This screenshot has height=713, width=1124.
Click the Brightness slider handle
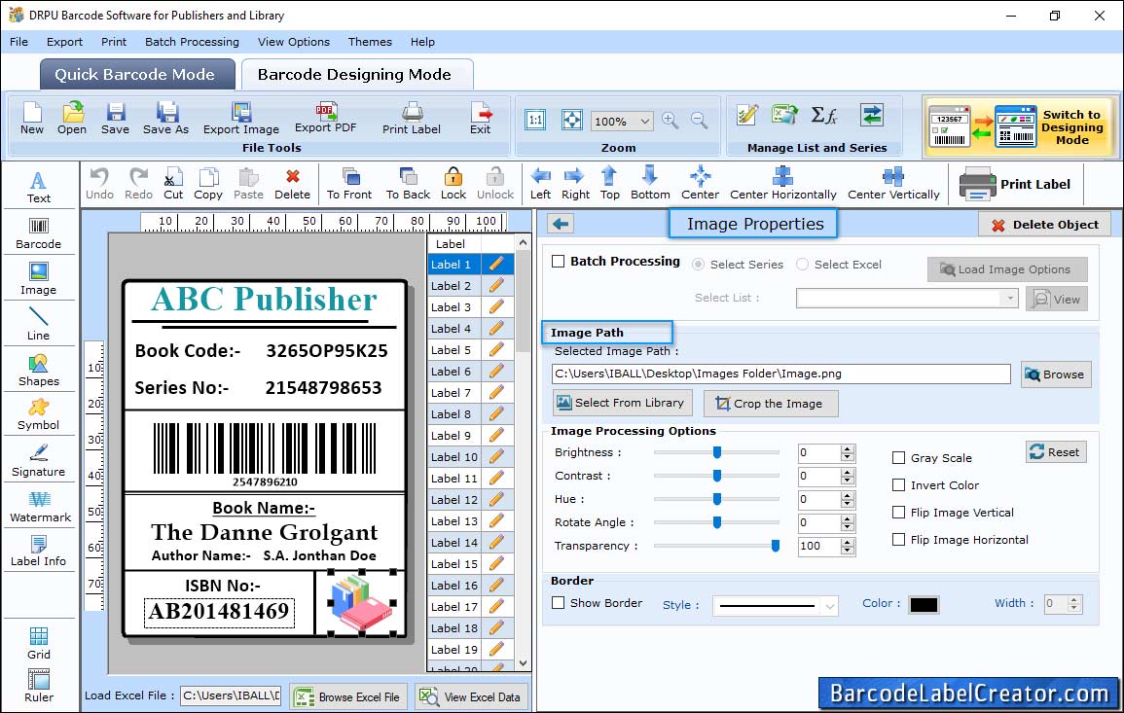pyautogui.click(x=717, y=452)
